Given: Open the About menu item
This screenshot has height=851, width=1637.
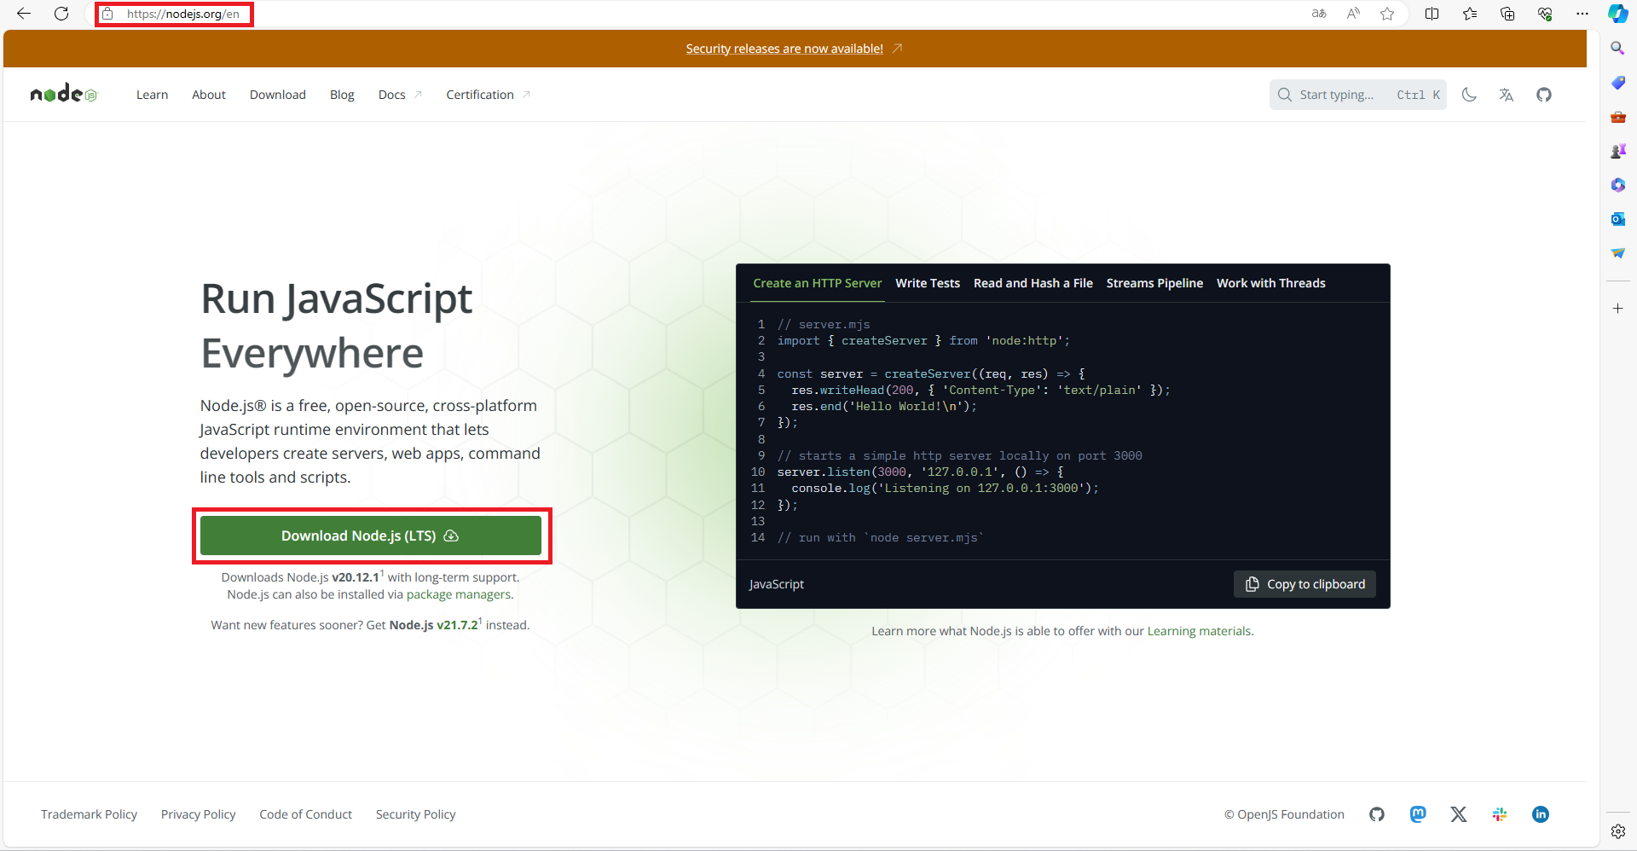Looking at the screenshot, I should point(209,95).
